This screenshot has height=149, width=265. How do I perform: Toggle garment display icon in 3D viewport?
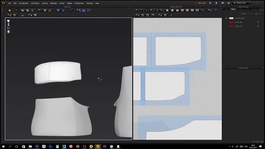click(x=8, y=21)
